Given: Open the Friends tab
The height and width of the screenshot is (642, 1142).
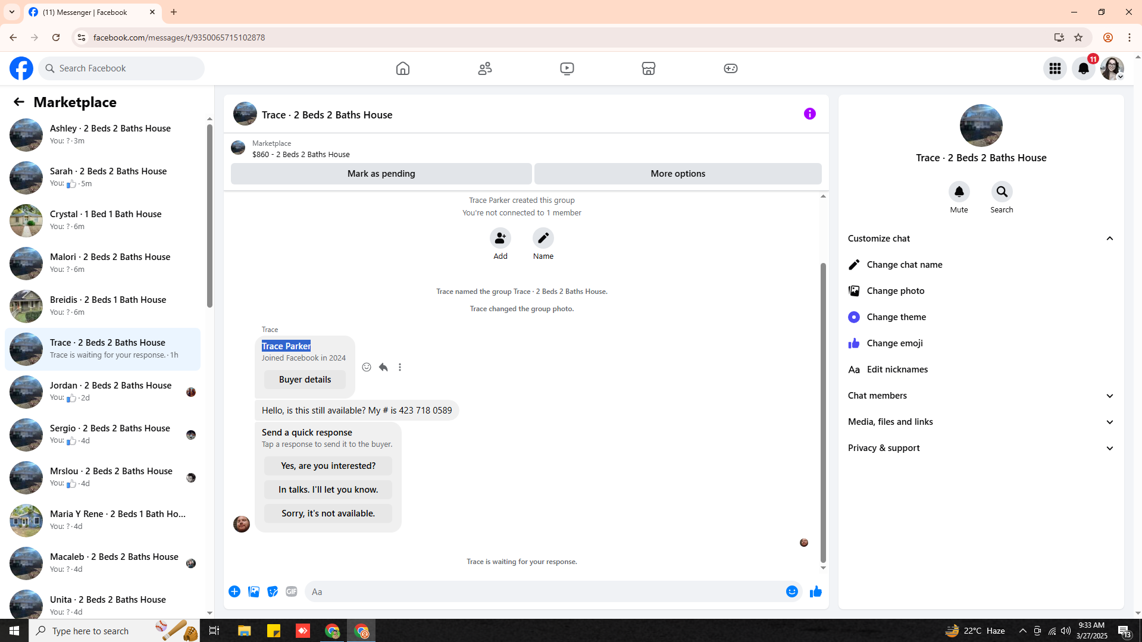Looking at the screenshot, I should [x=485, y=68].
